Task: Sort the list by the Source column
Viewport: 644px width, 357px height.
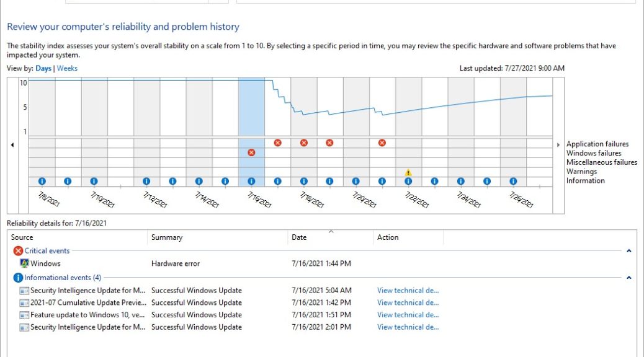Action: click(77, 237)
